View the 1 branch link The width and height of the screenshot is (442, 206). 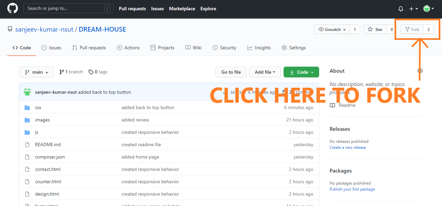[71, 72]
